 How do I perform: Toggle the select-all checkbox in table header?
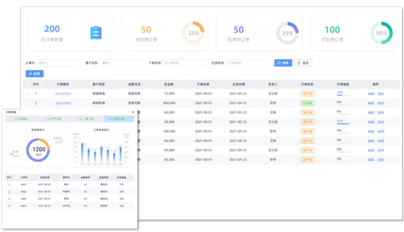click(27, 84)
